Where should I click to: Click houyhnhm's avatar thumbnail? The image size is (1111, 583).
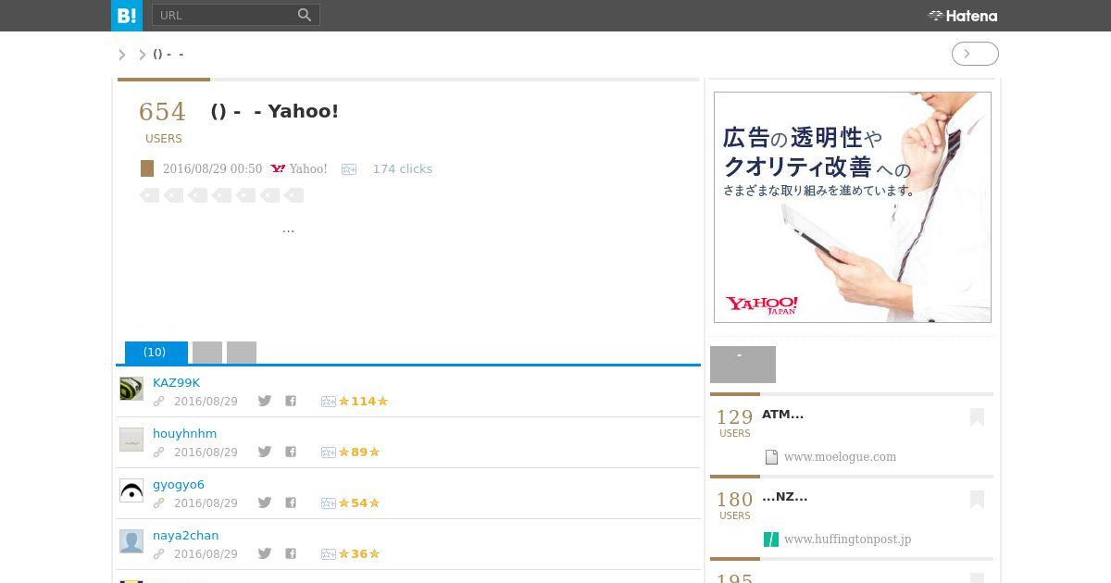pyautogui.click(x=131, y=440)
